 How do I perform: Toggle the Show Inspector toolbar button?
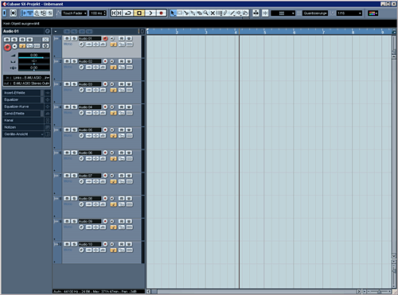(x=24, y=13)
